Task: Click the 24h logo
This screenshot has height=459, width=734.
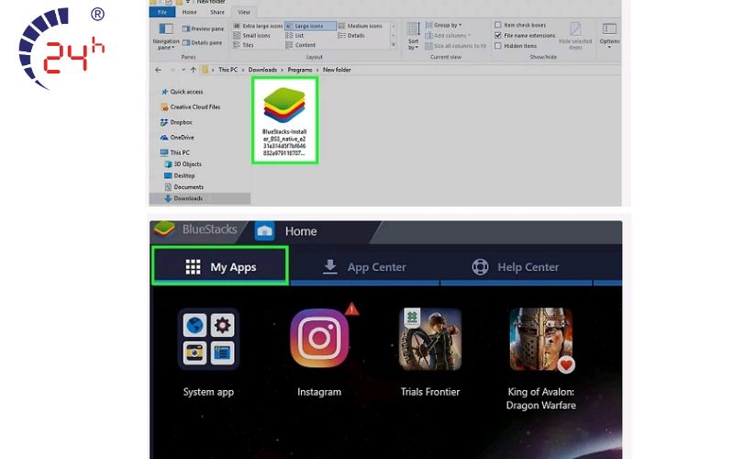Action: pos(61,48)
